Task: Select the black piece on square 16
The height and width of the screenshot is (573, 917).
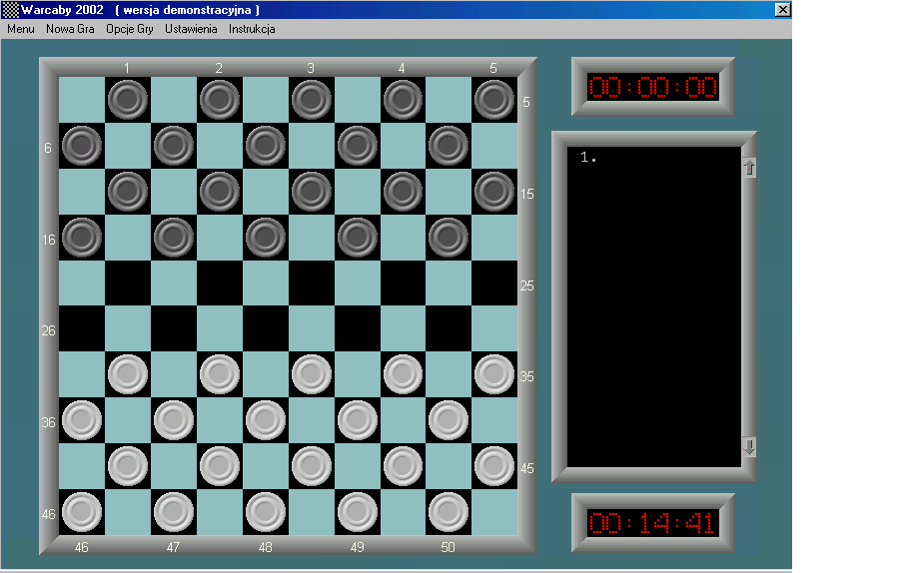Action: click(x=82, y=238)
